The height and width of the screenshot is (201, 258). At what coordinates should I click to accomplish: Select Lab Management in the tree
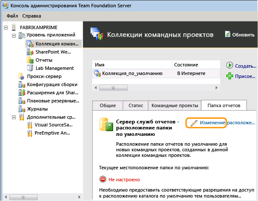(54, 68)
